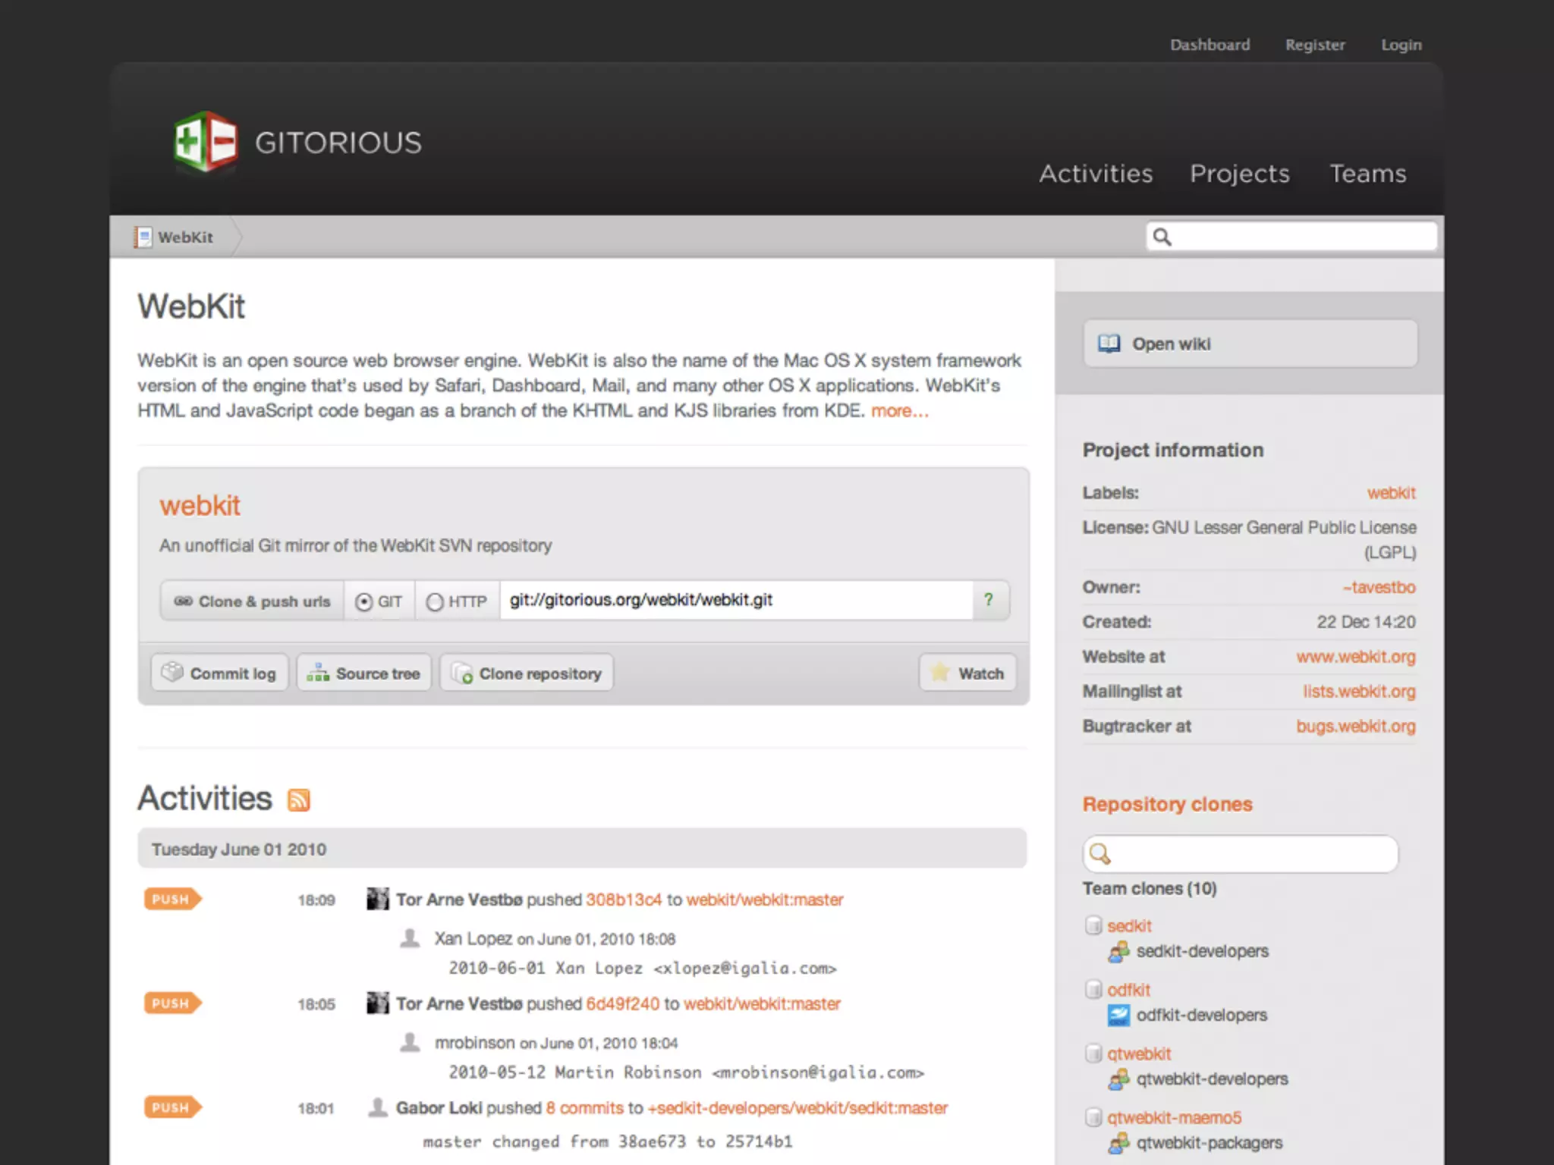Click Tor Arne Vestbø's avatar on 18:09 push
Image resolution: width=1554 pixels, height=1165 pixels.
[377, 900]
